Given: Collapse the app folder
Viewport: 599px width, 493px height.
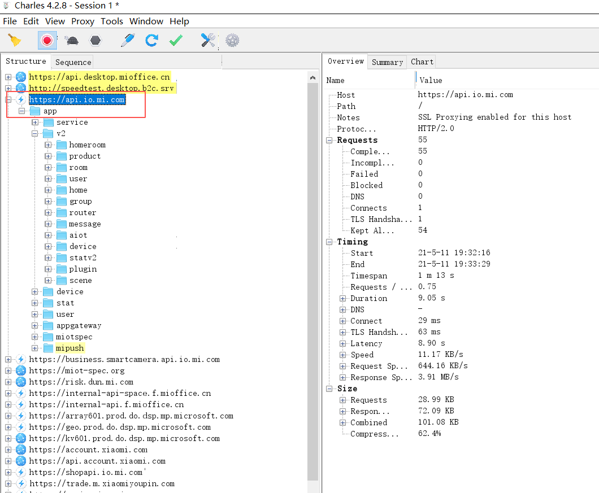Looking at the screenshot, I should pos(22,111).
